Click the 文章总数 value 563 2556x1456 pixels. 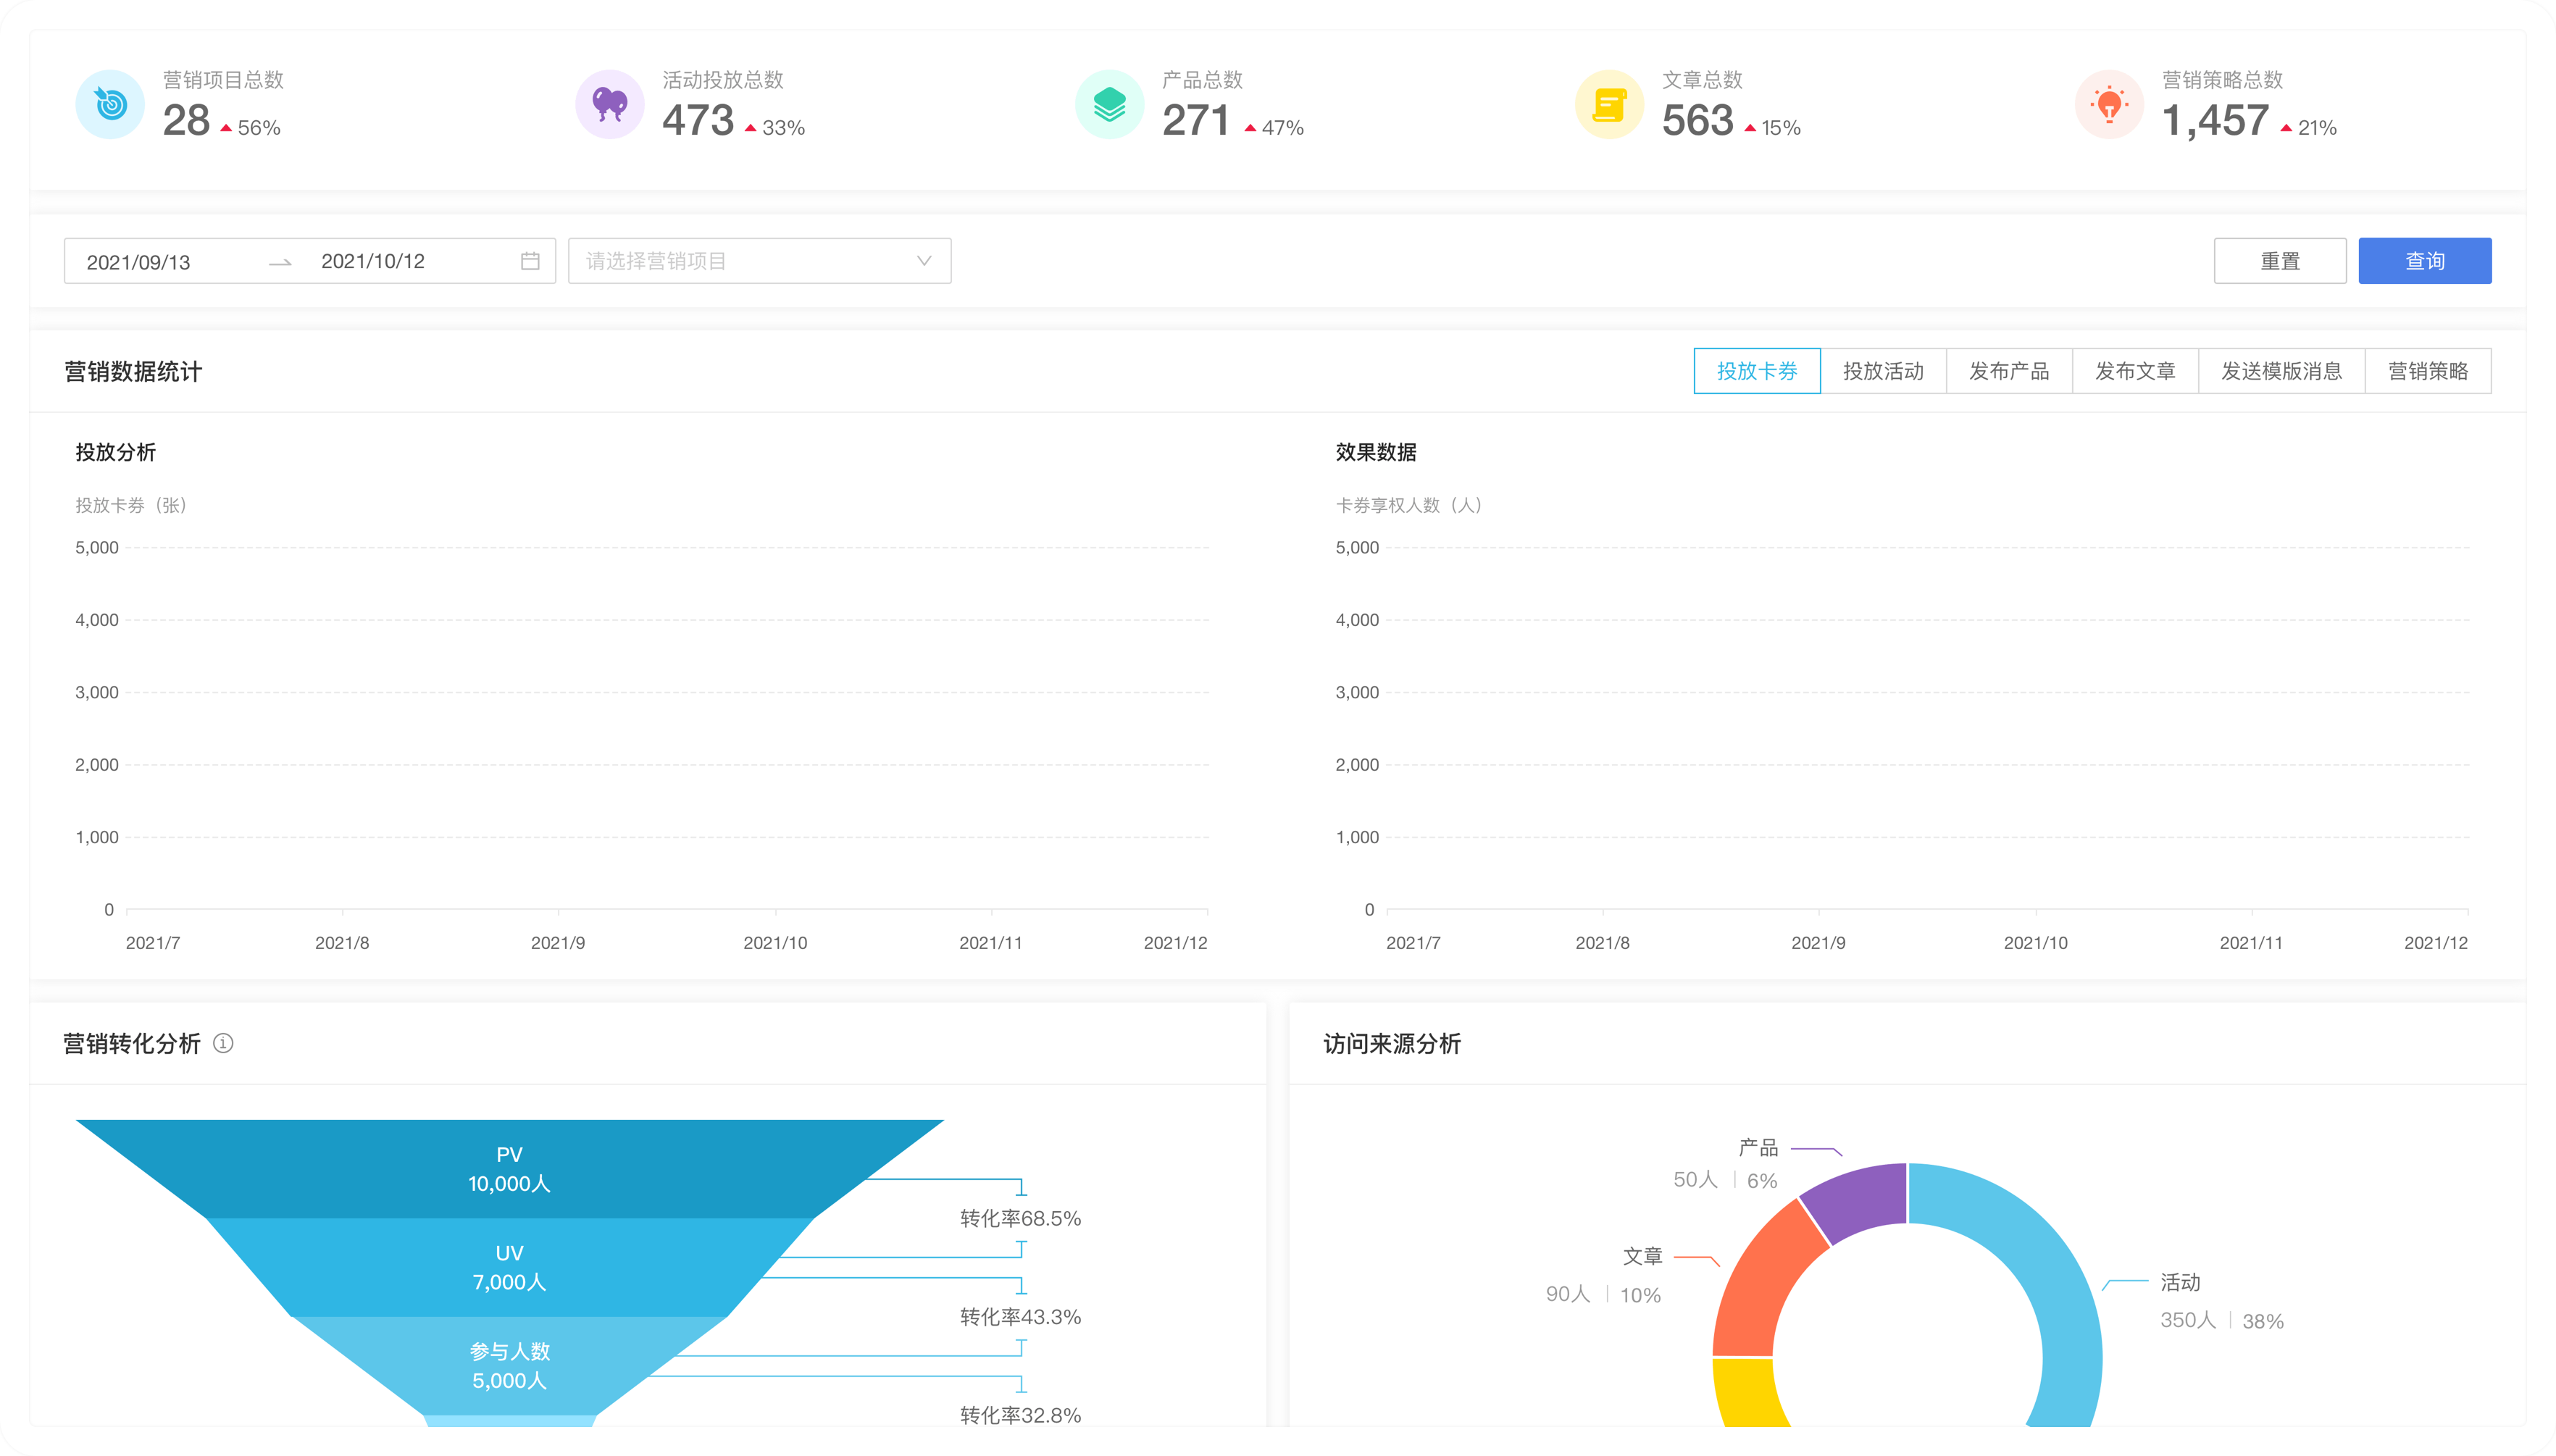point(1698,121)
